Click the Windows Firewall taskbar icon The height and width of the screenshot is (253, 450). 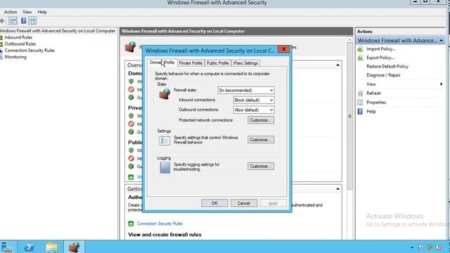pos(74,247)
